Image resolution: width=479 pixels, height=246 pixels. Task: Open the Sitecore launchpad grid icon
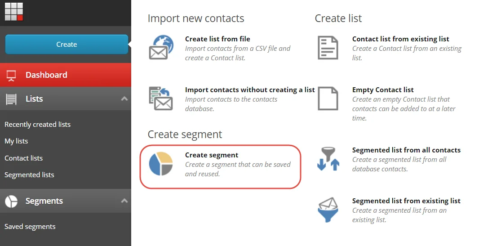click(x=14, y=12)
